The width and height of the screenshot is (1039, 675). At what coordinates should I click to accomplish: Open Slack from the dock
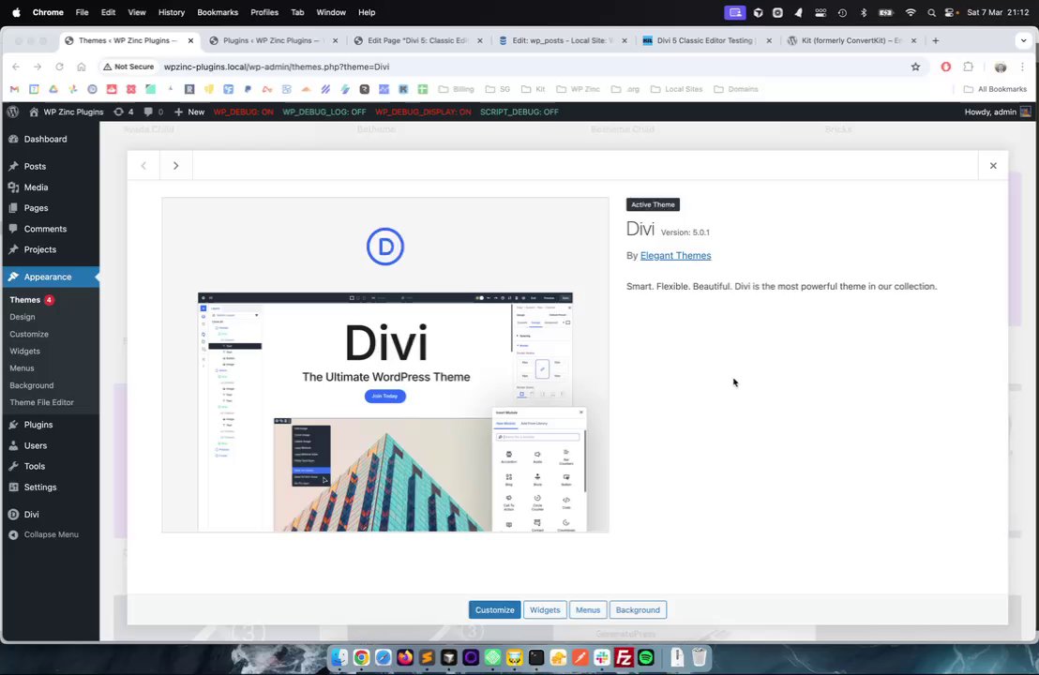tap(602, 657)
